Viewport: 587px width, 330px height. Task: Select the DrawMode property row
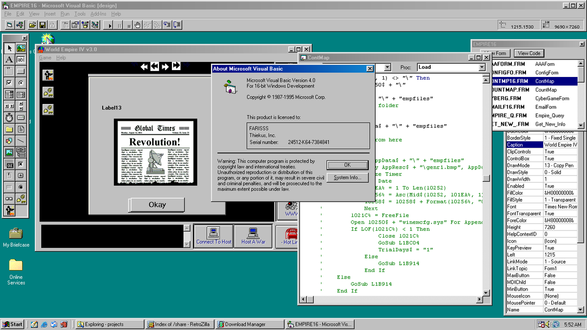point(542,165)
